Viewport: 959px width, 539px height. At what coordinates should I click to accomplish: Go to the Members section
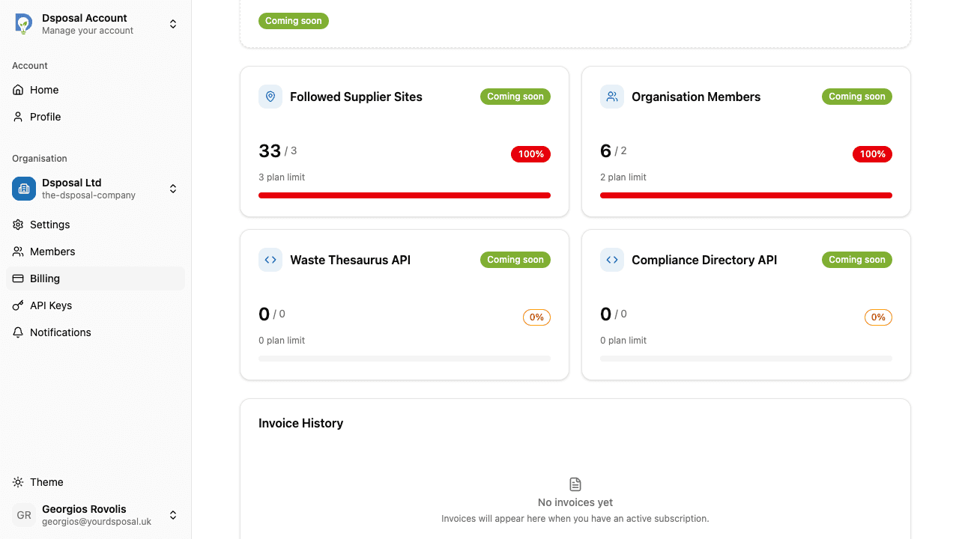(51, 252)
